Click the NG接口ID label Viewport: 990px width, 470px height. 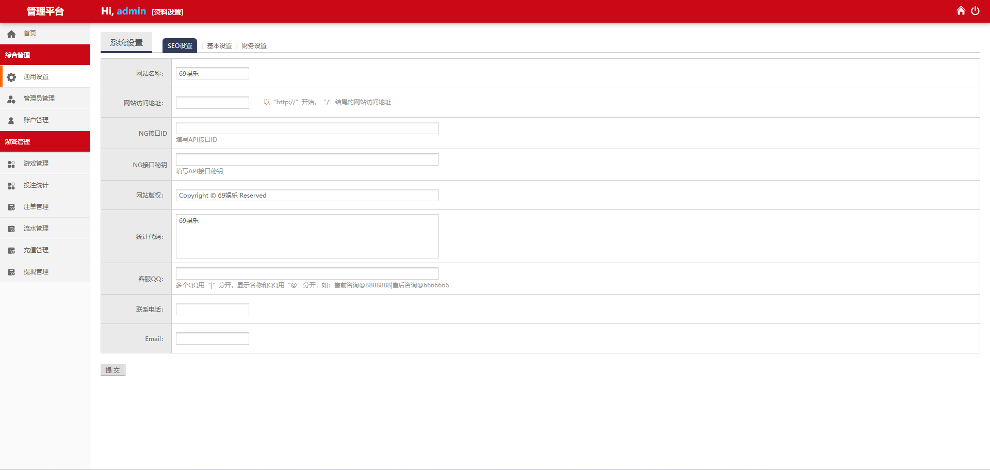pyautogui.click(x=153, y=134)
